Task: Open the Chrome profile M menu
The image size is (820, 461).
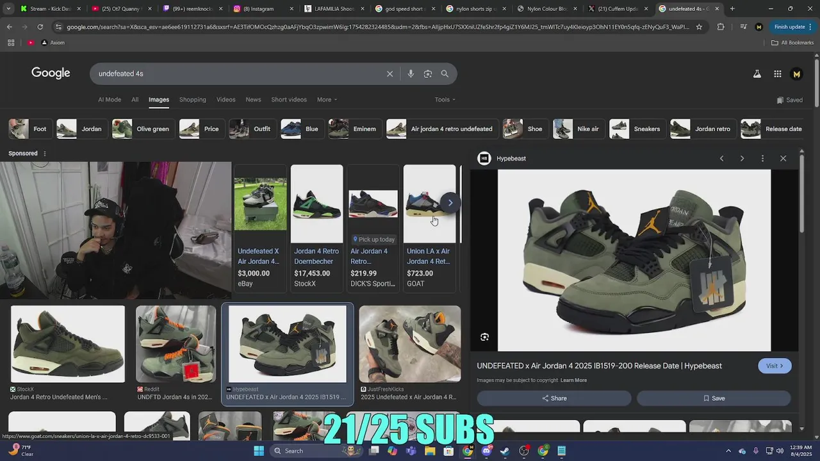Action: point(759,27)
